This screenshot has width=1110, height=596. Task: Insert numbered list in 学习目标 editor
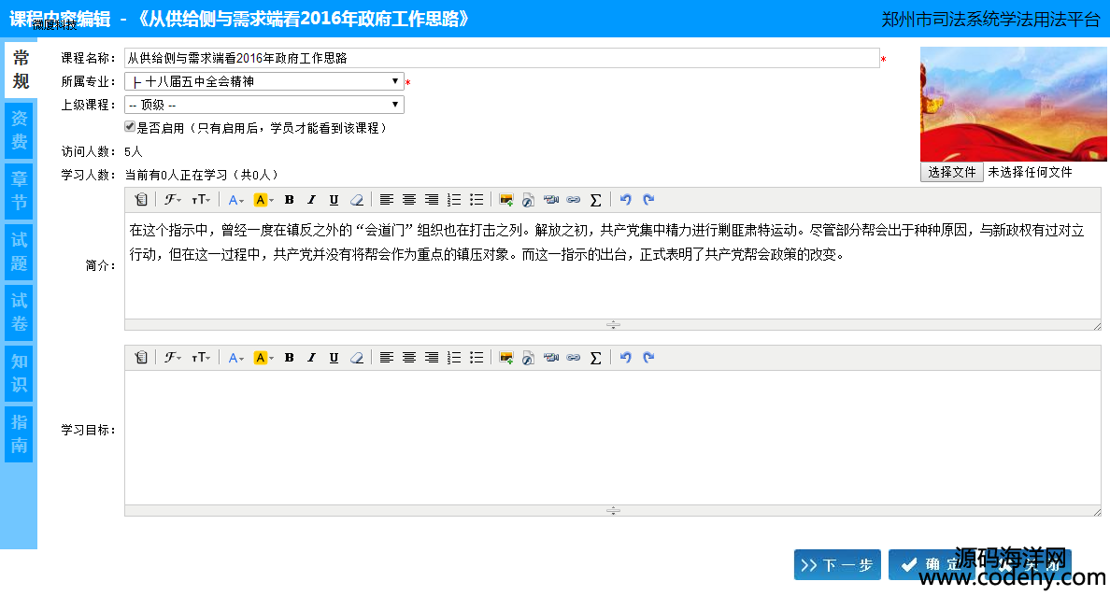454,358
